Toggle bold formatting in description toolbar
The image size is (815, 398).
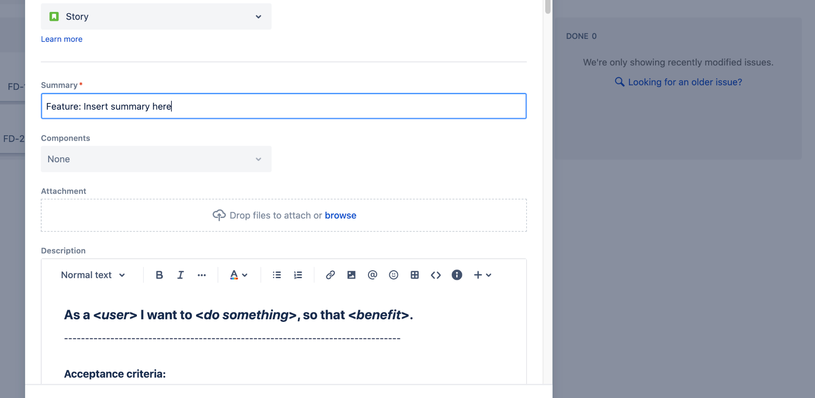point(159,275)
